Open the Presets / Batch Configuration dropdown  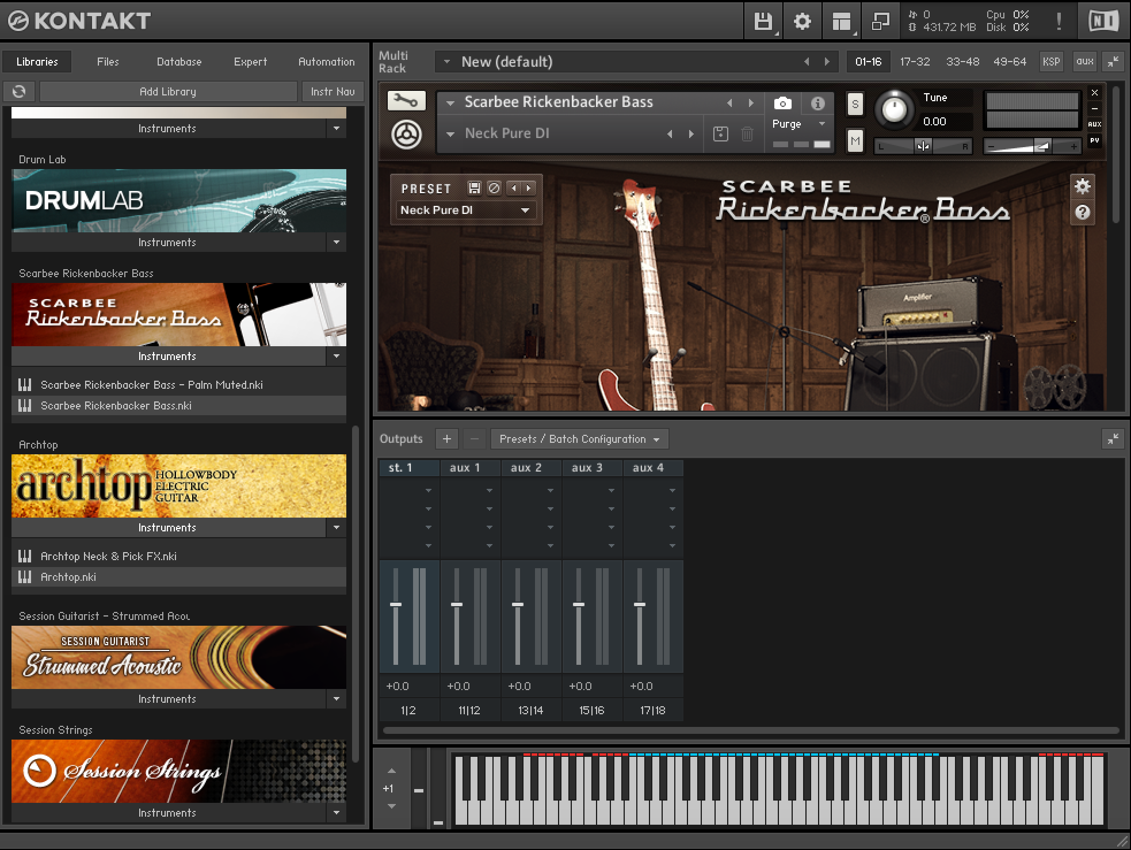(577, 439)
